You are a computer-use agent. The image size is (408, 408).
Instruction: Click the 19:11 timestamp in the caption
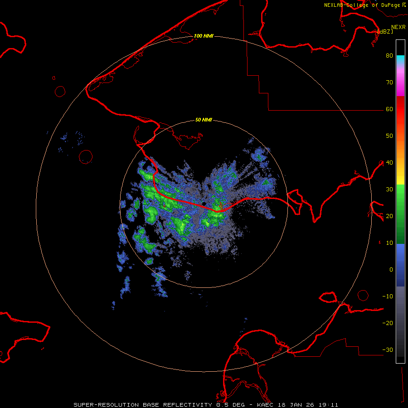329,405
